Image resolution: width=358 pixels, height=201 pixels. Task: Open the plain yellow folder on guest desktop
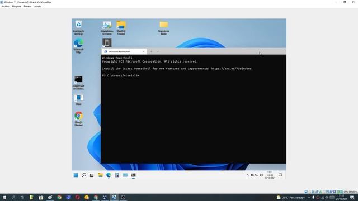164,27
